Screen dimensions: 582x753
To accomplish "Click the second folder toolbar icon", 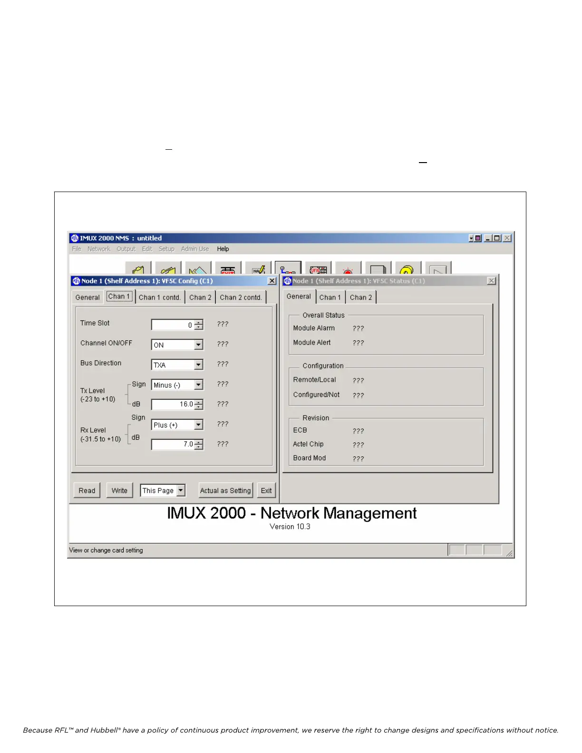I will point(168,268).
